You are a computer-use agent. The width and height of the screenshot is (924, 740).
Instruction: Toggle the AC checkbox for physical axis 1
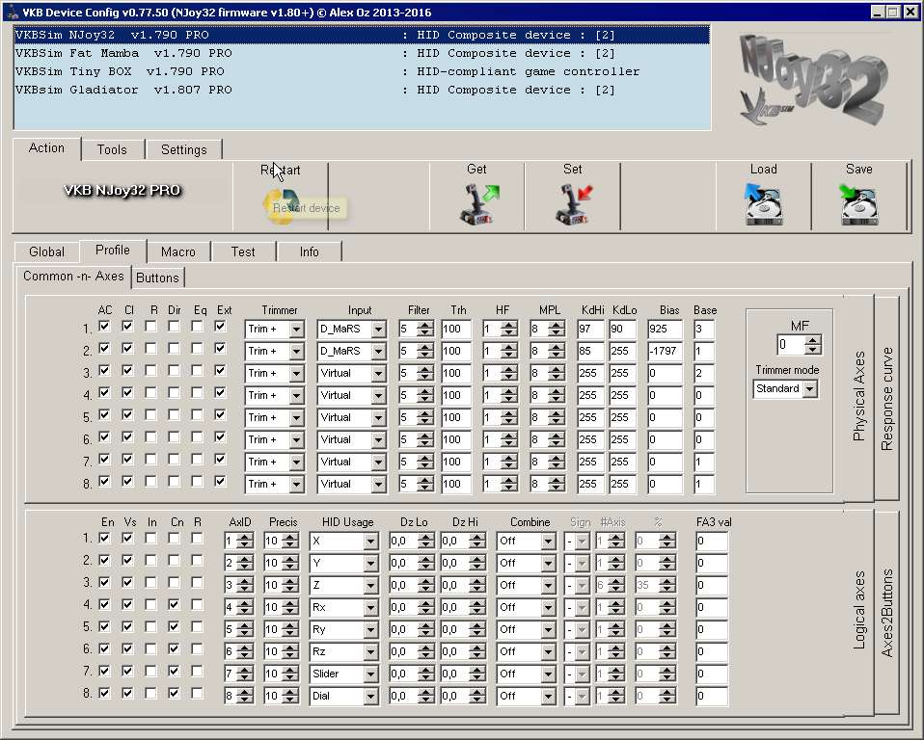point(104,326)
